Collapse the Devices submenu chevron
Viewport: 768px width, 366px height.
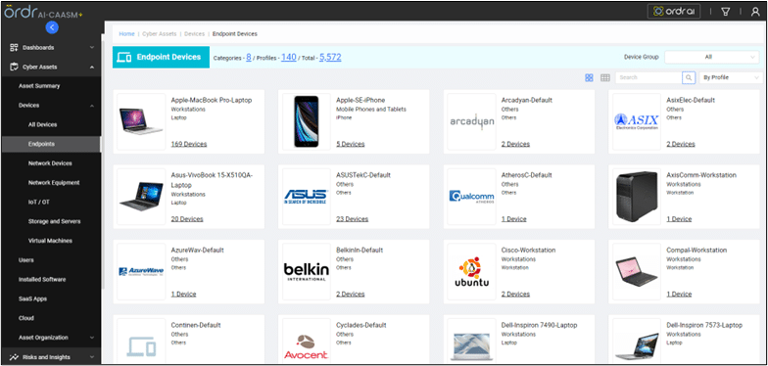(92, 106)
